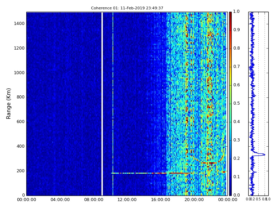The height and width of the screenshot is (208, 277).
Task: Click the y-axis tick label 800
Action: click(20, 97)
